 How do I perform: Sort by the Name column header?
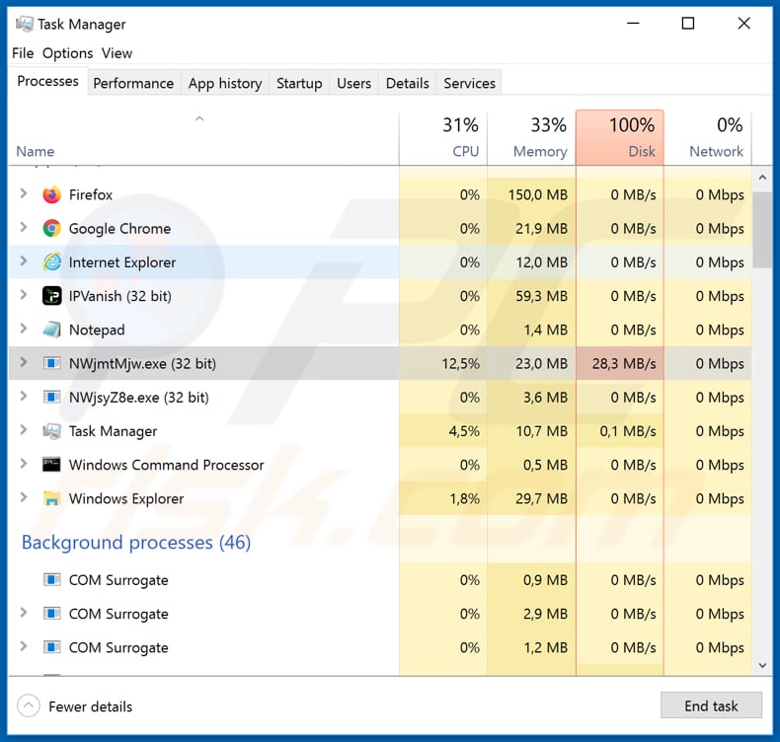tap(203, 138)
